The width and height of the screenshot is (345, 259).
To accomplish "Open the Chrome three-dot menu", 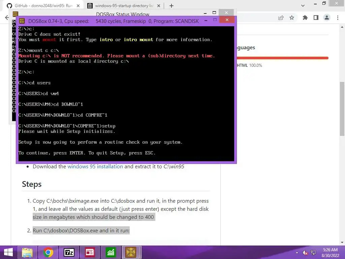I will pyautogui.click(x=338, y=18).
